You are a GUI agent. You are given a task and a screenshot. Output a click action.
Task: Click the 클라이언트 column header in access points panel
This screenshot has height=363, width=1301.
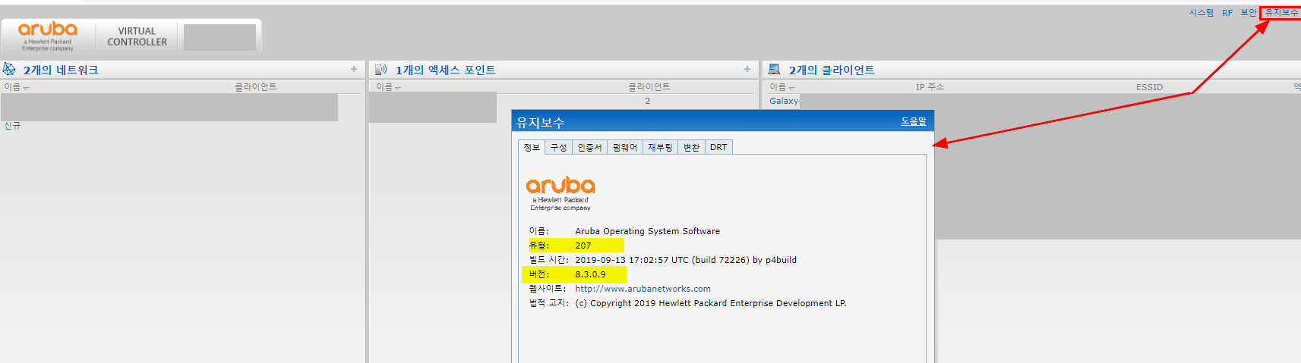coord(649,87)
